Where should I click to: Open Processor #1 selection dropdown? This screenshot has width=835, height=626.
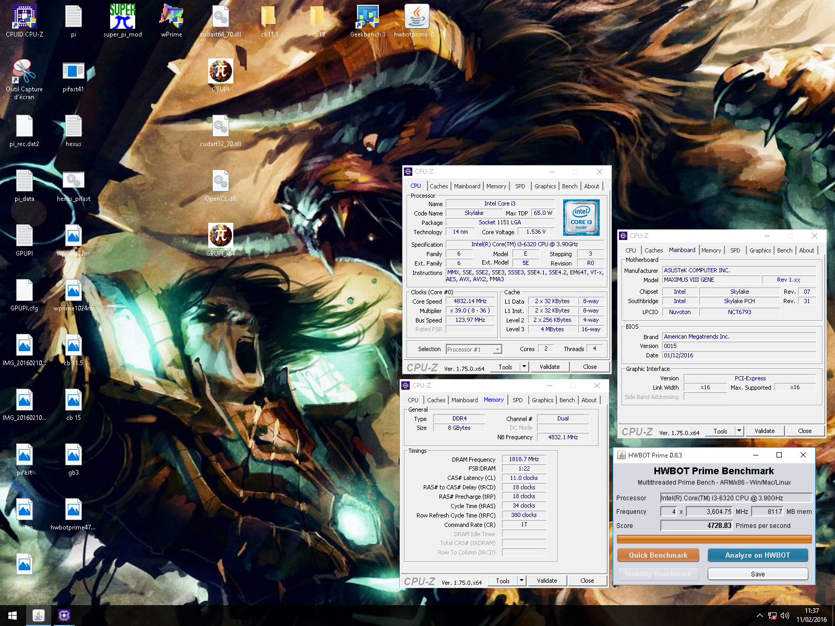[474, 350]
